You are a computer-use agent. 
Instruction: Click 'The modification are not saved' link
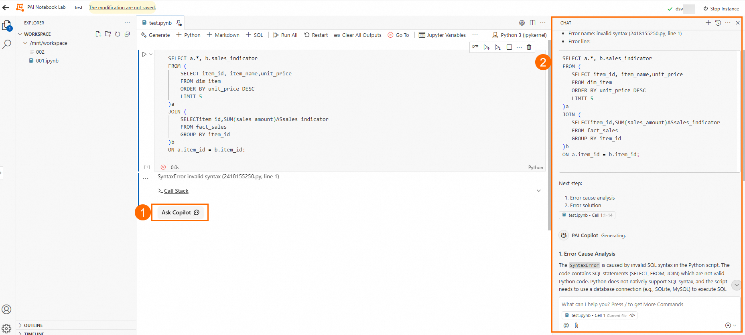(x=122, y=7)
